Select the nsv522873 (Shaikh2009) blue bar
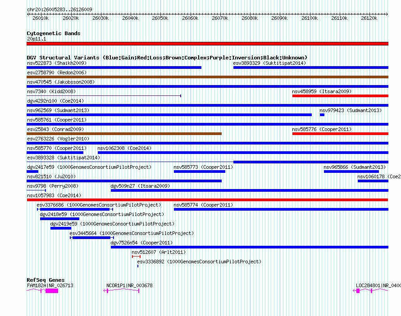The height and width of the screenshot is (316, 401). coord(114,68)
